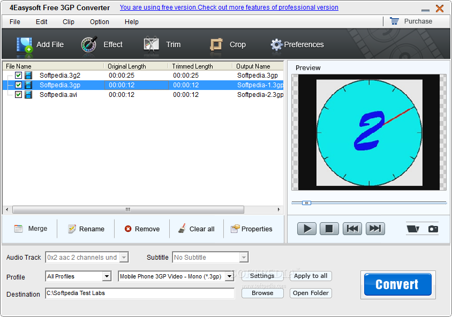
Task: Click the Destination path field
Action: 140,293
